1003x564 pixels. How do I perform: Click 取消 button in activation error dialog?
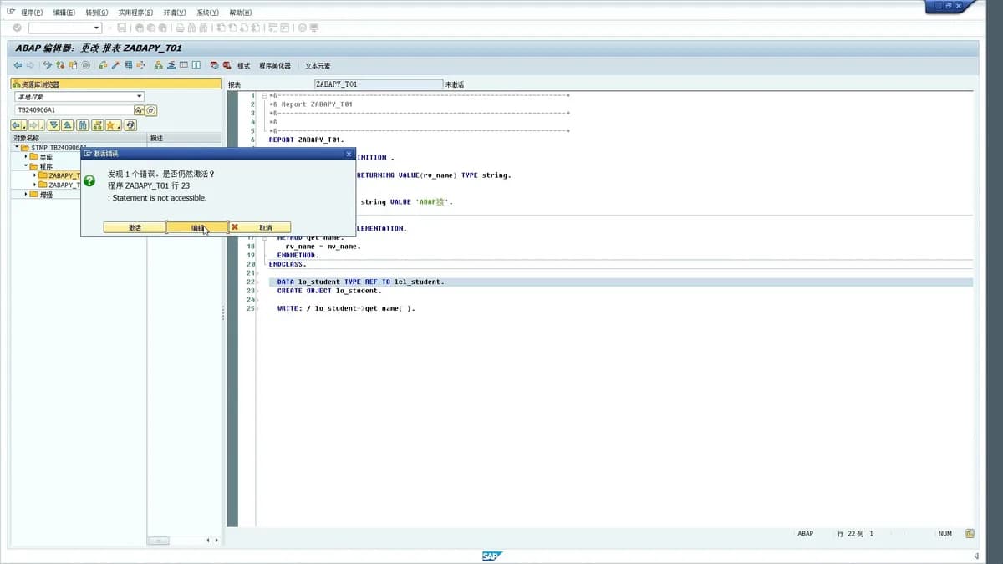coord(260,227)
